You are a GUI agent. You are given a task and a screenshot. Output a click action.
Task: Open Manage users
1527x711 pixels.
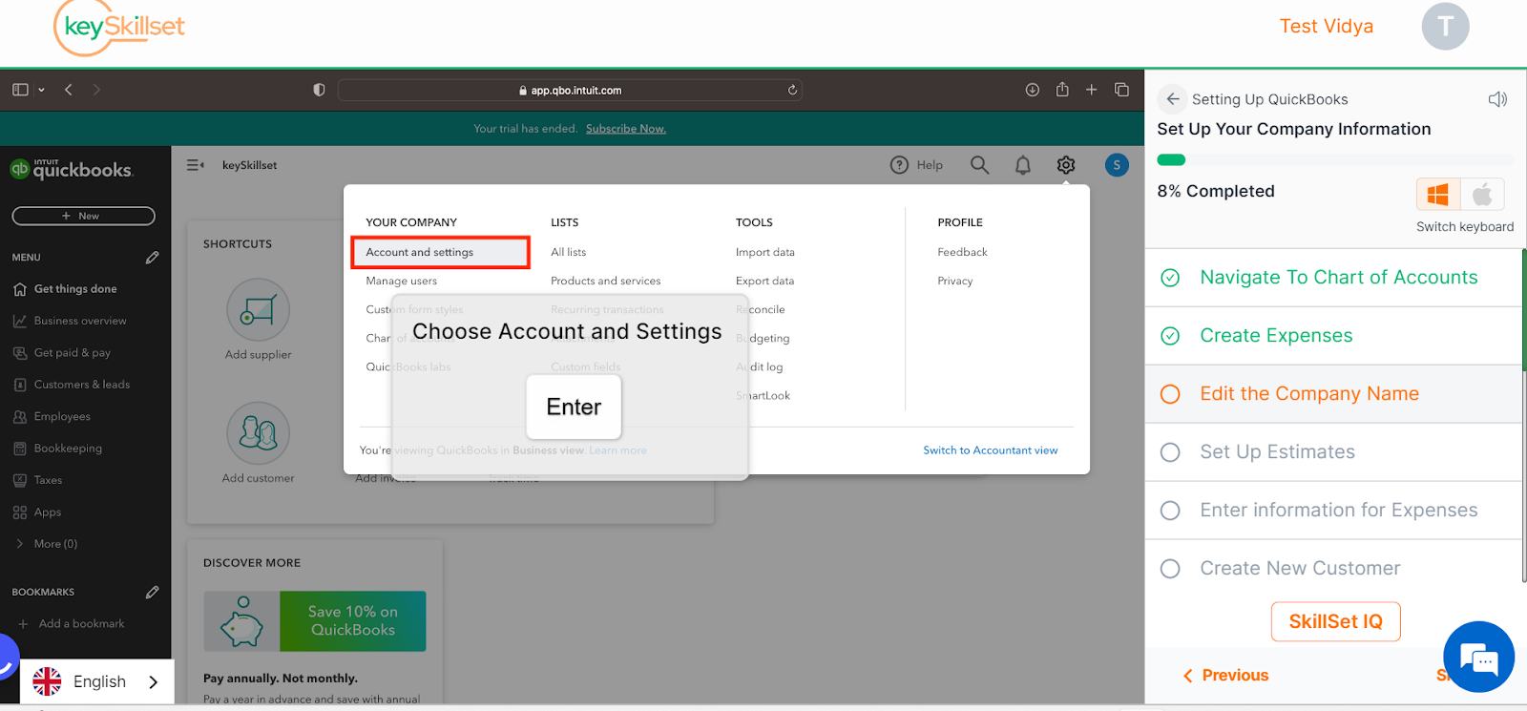pyautogui.click(x=401, y=281)
